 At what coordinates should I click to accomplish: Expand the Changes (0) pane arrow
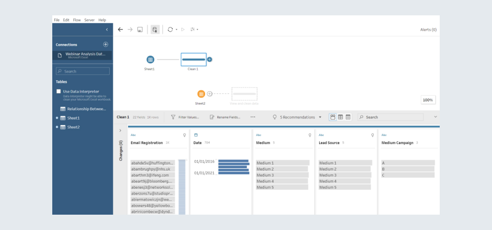120,130
